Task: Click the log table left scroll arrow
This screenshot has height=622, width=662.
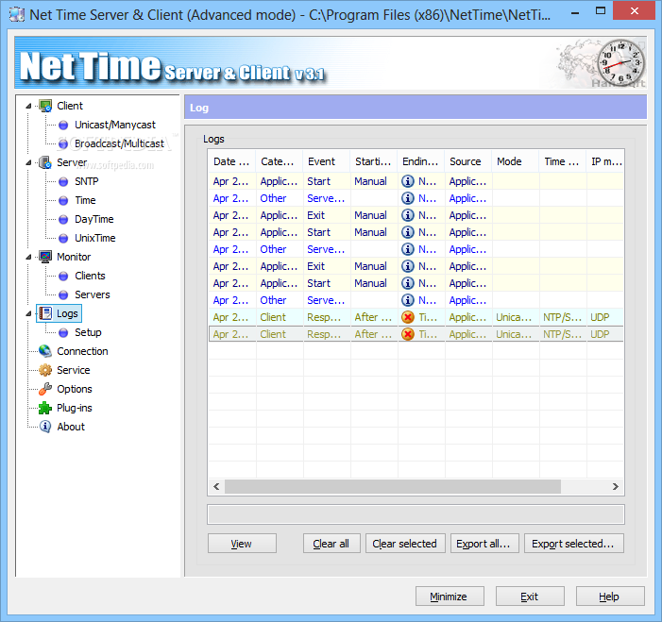Action: (216, 486)
